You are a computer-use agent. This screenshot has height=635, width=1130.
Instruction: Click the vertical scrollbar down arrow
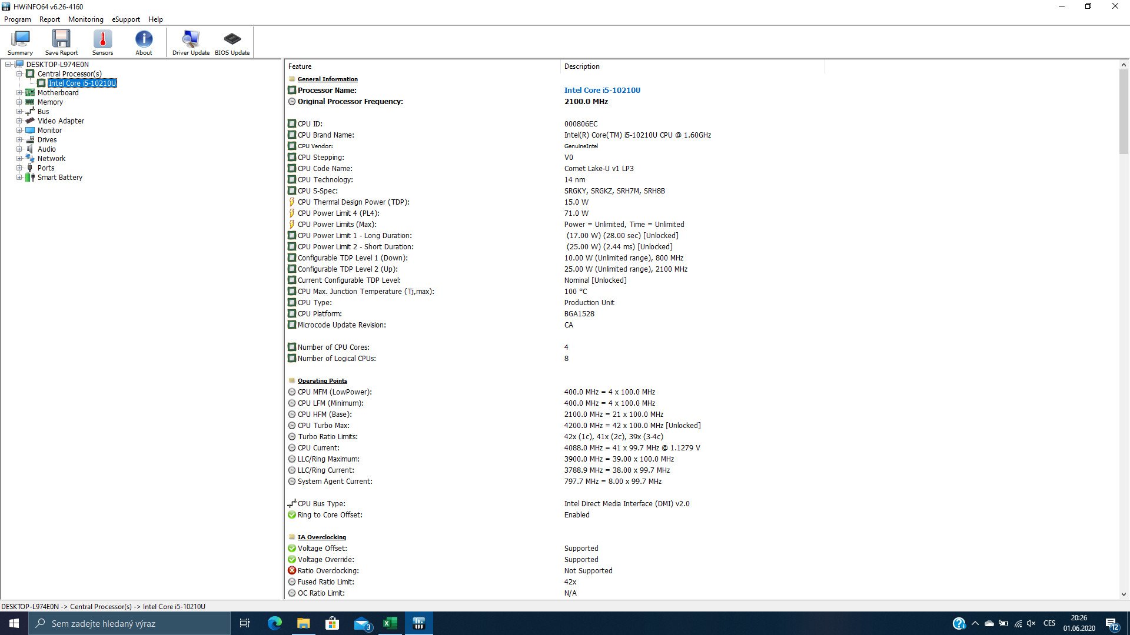1124,594
